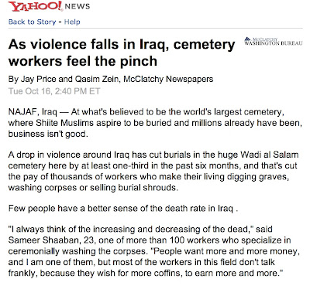Click the closing phrase 'to earn more and more'
The image size is (310, 286).
tap(234, 273)
